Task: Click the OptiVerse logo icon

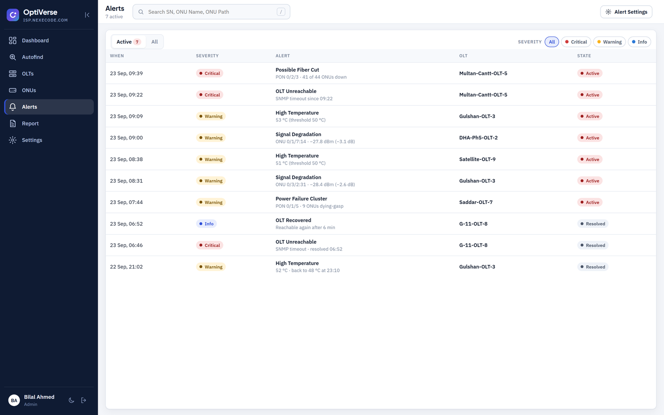Action: [x=13, y=15]
